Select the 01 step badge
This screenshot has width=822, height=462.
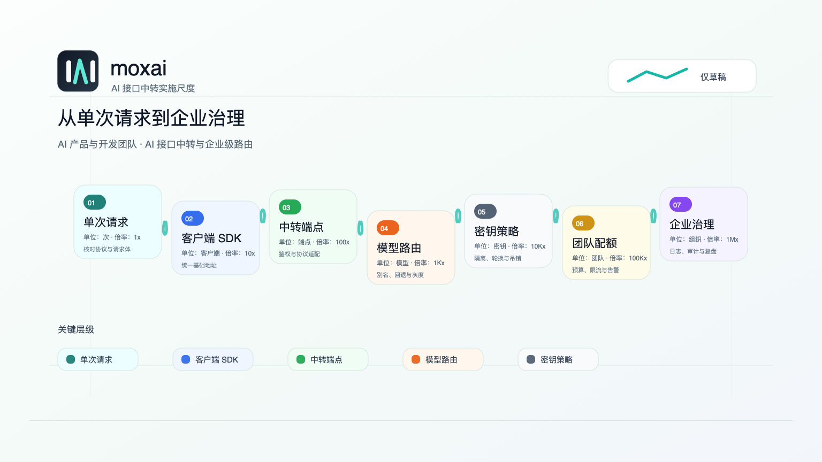click(95, 203)
